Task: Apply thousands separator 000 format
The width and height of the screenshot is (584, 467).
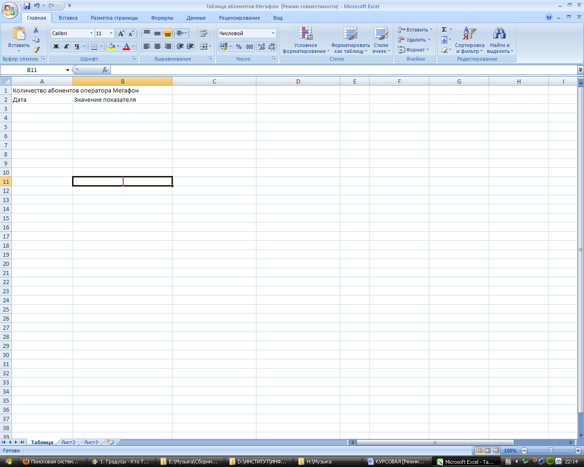Action: click(250, 47)
